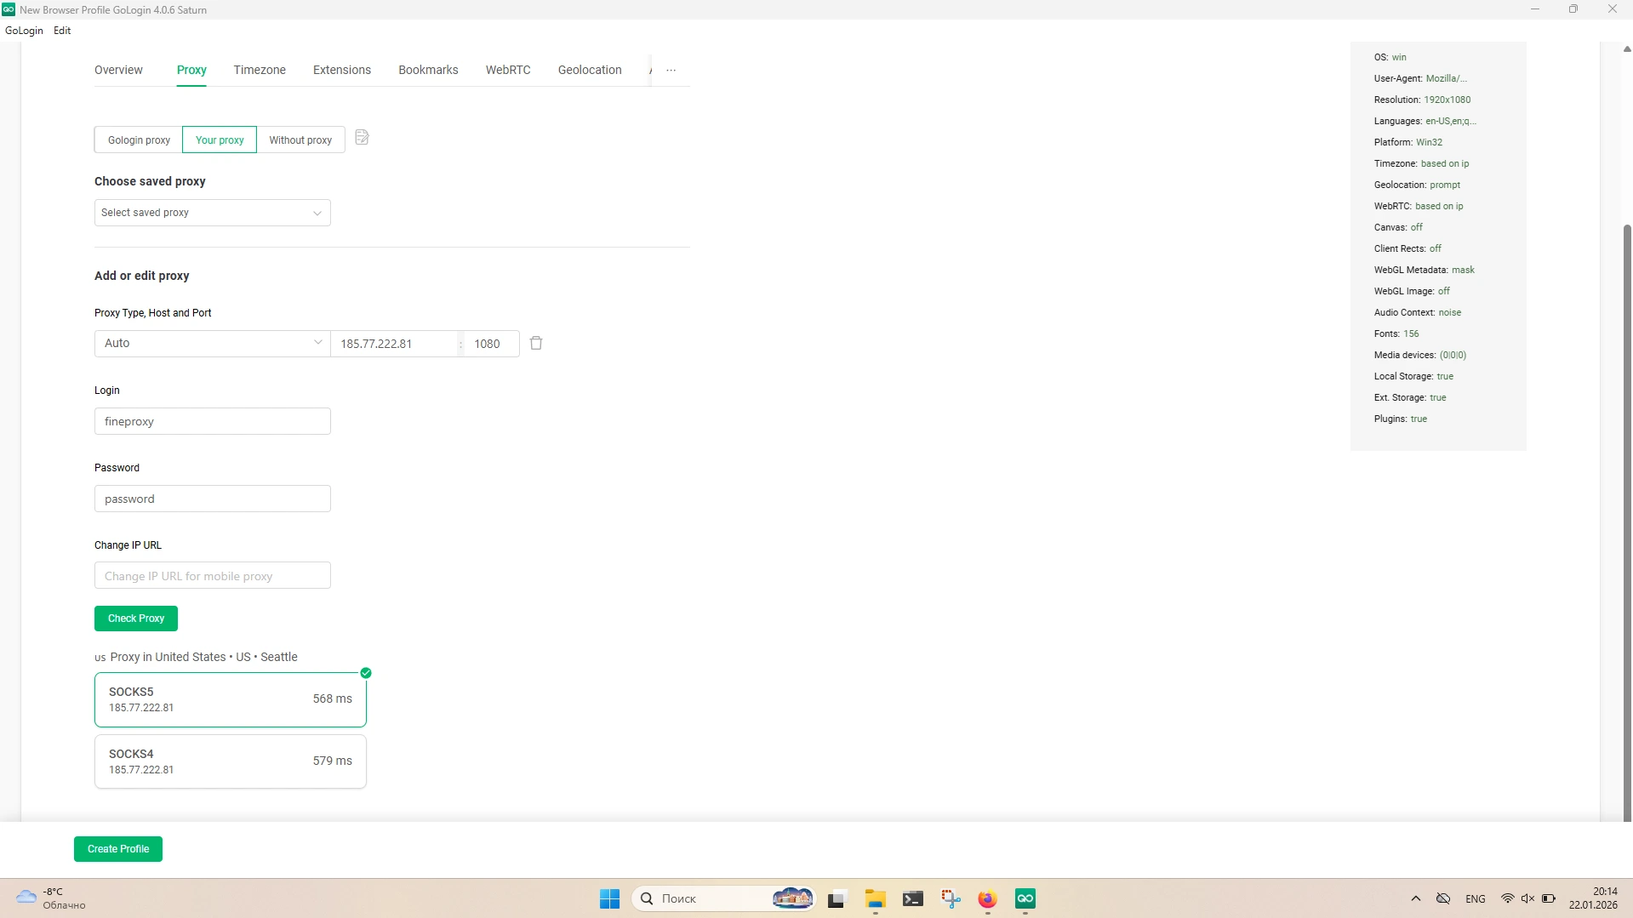
Task: Open the Select saved proxy dropdown
Action: pos(213,213)
